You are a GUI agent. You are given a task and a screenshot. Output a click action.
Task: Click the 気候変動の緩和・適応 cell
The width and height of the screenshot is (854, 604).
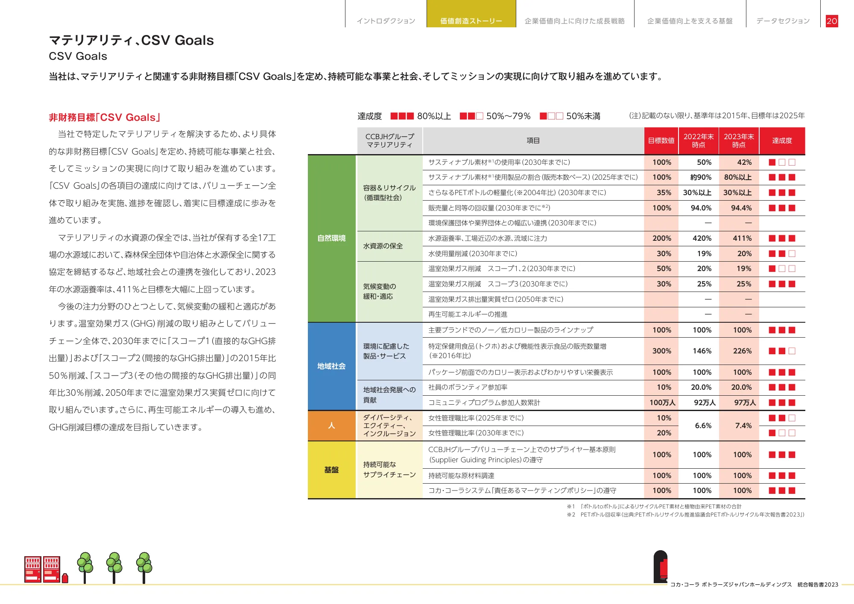(389, 292)
